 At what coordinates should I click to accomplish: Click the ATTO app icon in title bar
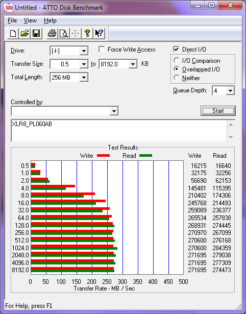[9, 8]
